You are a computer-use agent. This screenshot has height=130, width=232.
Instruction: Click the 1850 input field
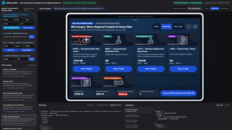coord(29,20)
